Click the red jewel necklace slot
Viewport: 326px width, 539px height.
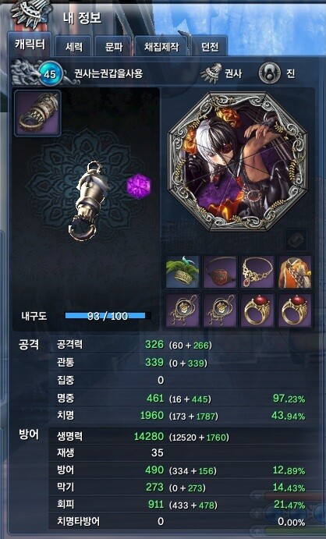257,271
